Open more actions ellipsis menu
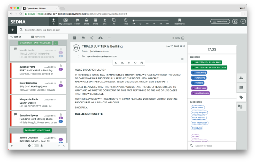 click(x=109, y=38)
